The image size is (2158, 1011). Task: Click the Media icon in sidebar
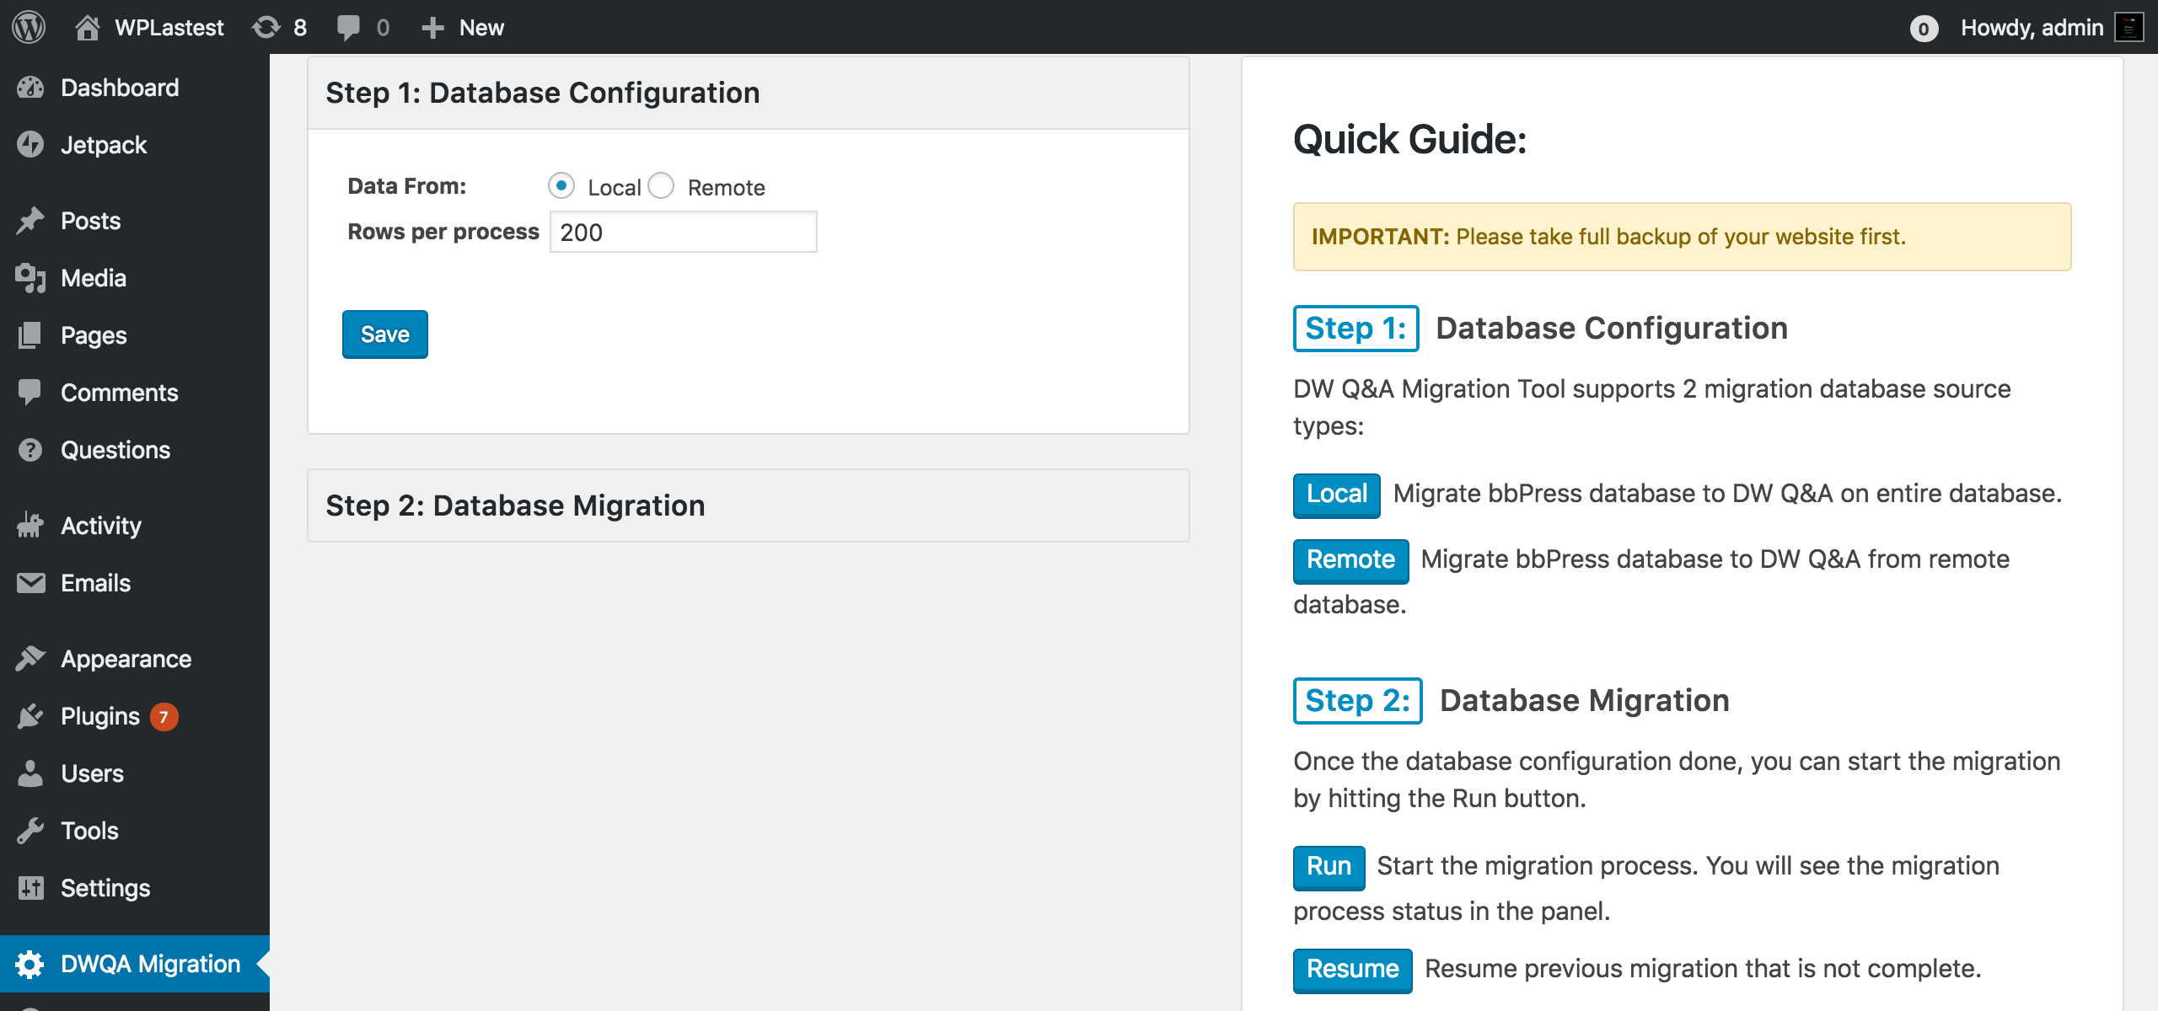30,278
